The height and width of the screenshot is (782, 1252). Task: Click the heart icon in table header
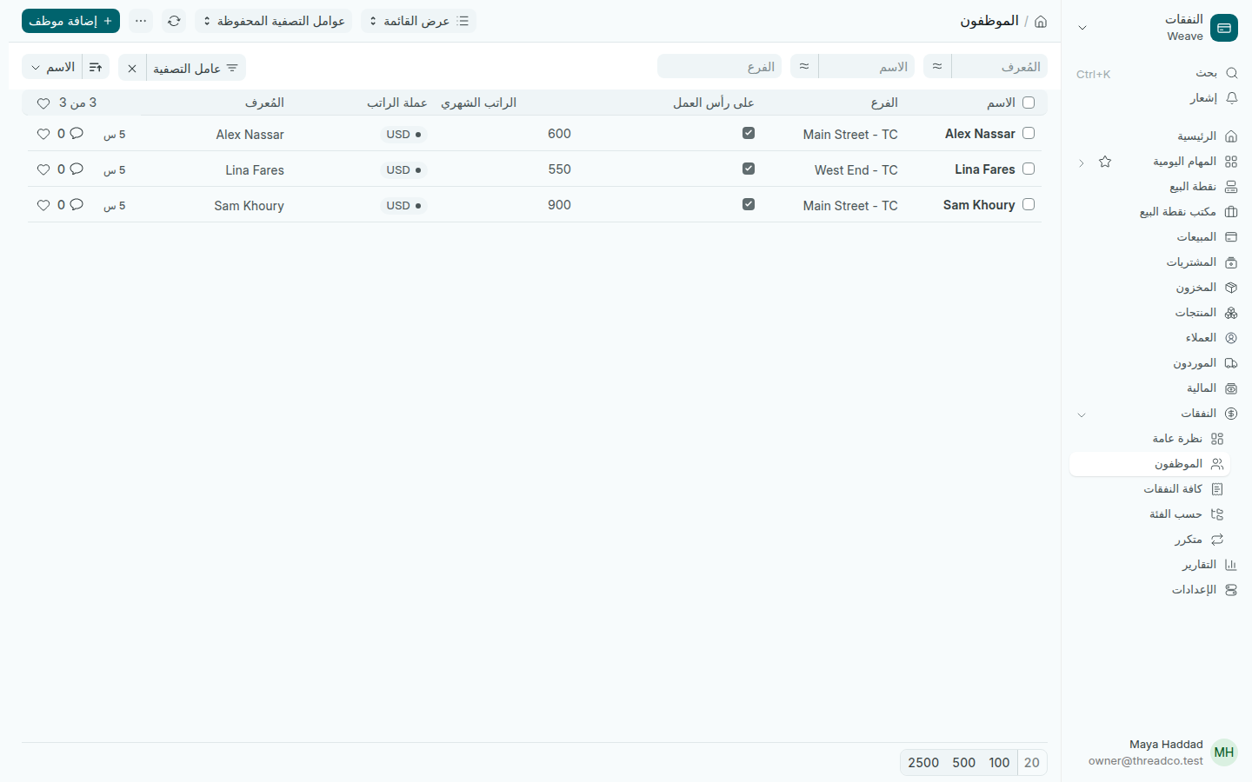43,103
